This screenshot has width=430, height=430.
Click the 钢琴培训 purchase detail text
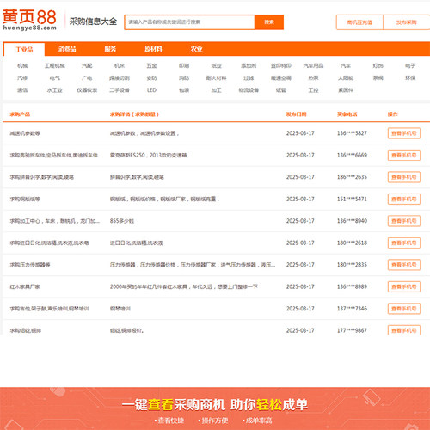point(120,309)
